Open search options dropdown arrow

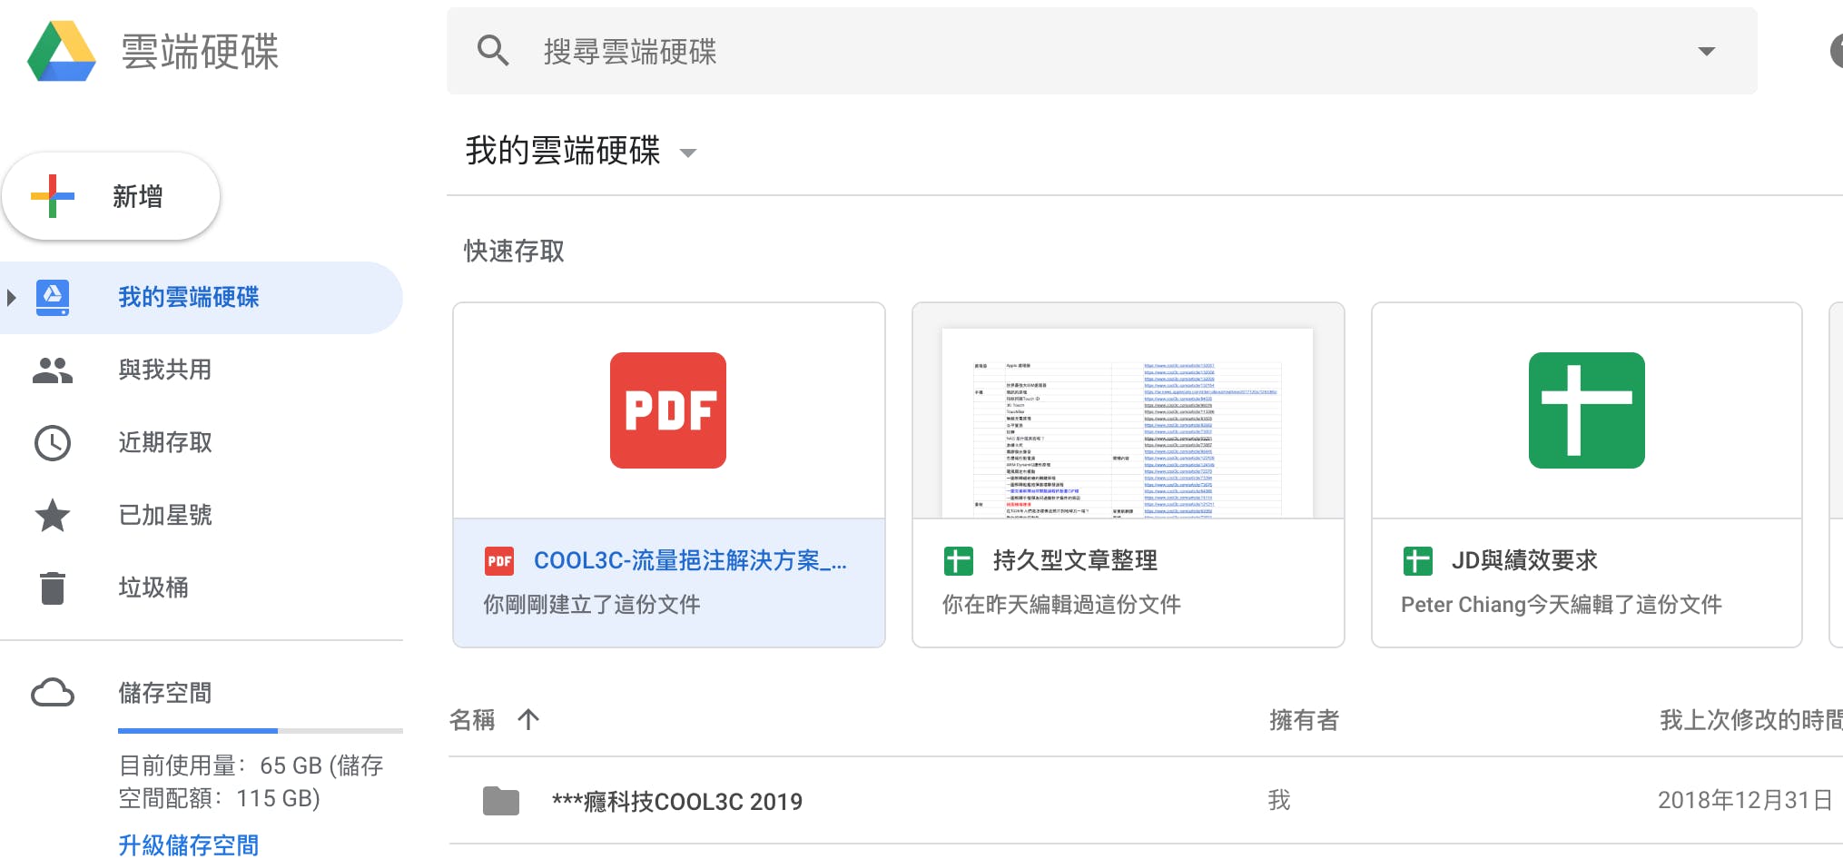click(x=1706, y=52)
